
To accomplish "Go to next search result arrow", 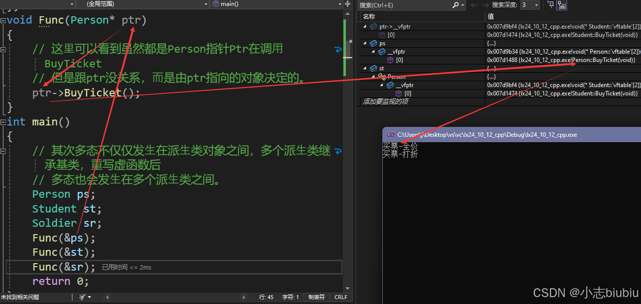I will coord(485,5).
